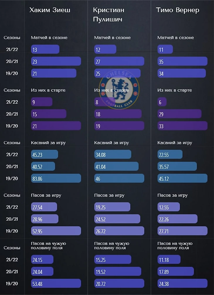214x295 pixels.
Task: Select the Кристиан Пулишич column heading
Action: [x=108, y=14]
